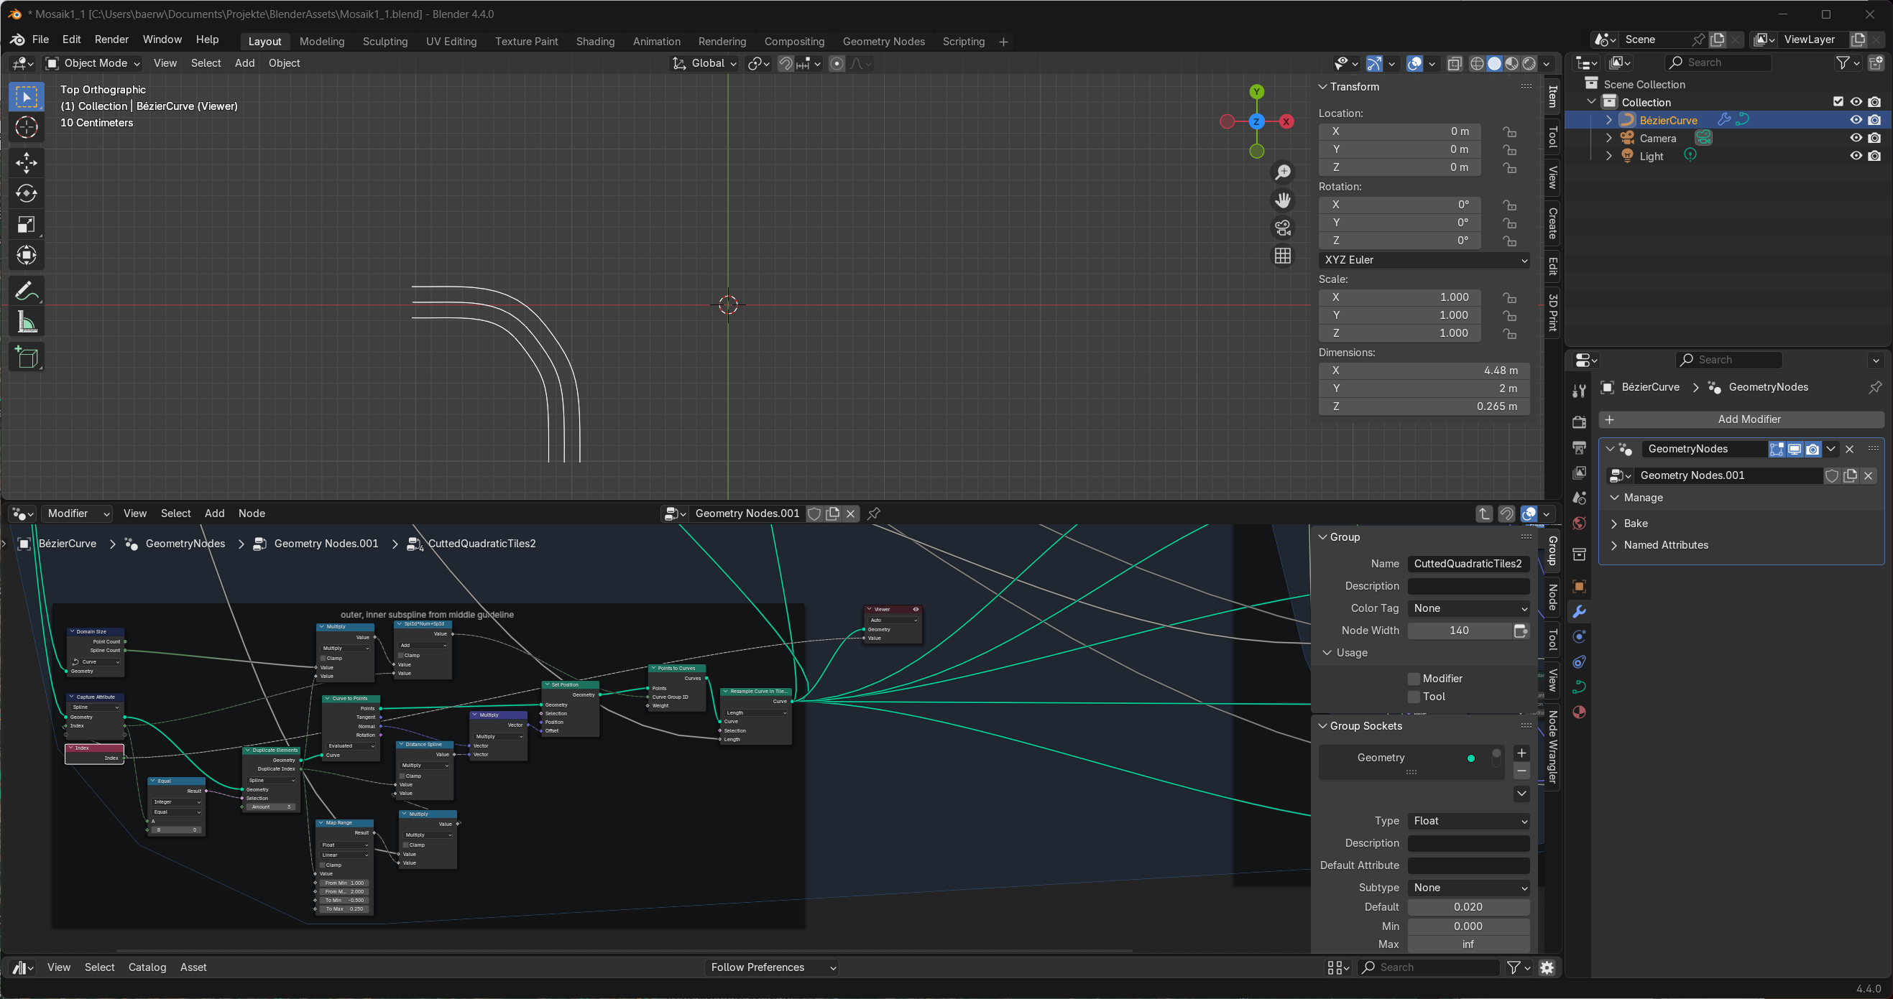Open the Render menu
Viewport: 1893px width, 999px height.
coord(111,40)
